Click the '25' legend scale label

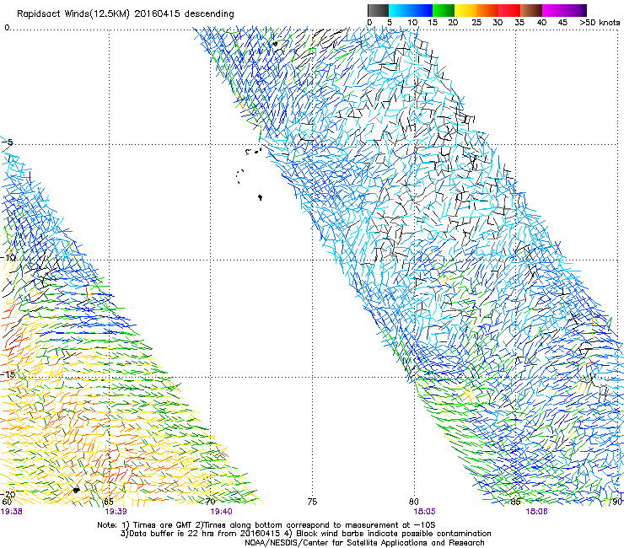(x=476, y=23)
